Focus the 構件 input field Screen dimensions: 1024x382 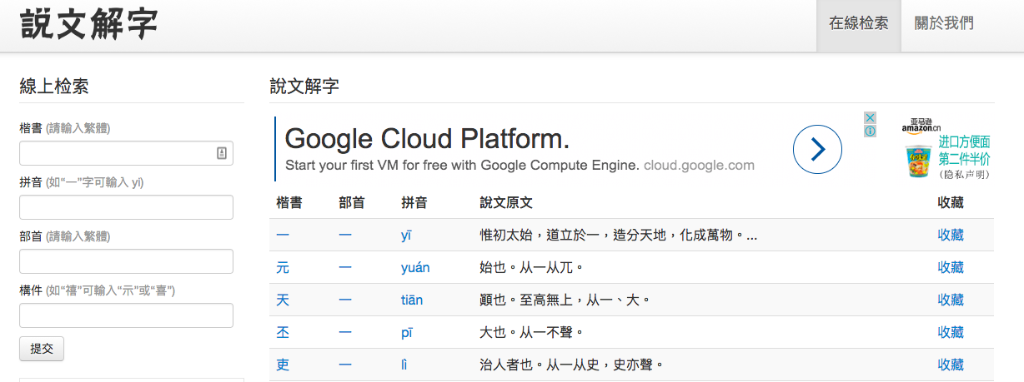coord(126,315)
